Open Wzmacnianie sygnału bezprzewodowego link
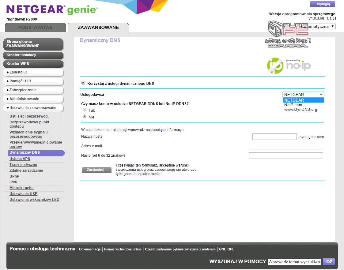344x270 pixels. tap(28, 134)
